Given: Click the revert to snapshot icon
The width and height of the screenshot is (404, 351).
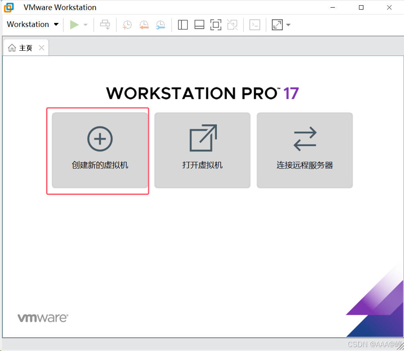Looking at the screenshot, I should pos(144,25).
